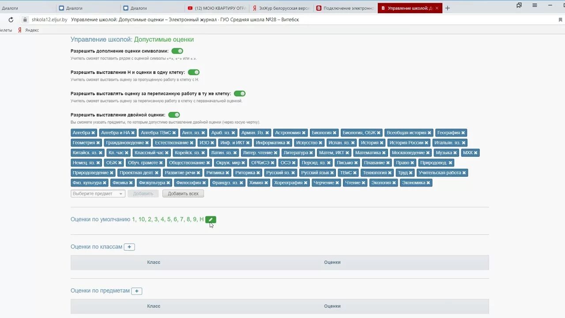The height and width of the screenshot is (318, 565).
Task: Switch to the ЭлЖур белорусская версия tab
Action: [282, 8]
